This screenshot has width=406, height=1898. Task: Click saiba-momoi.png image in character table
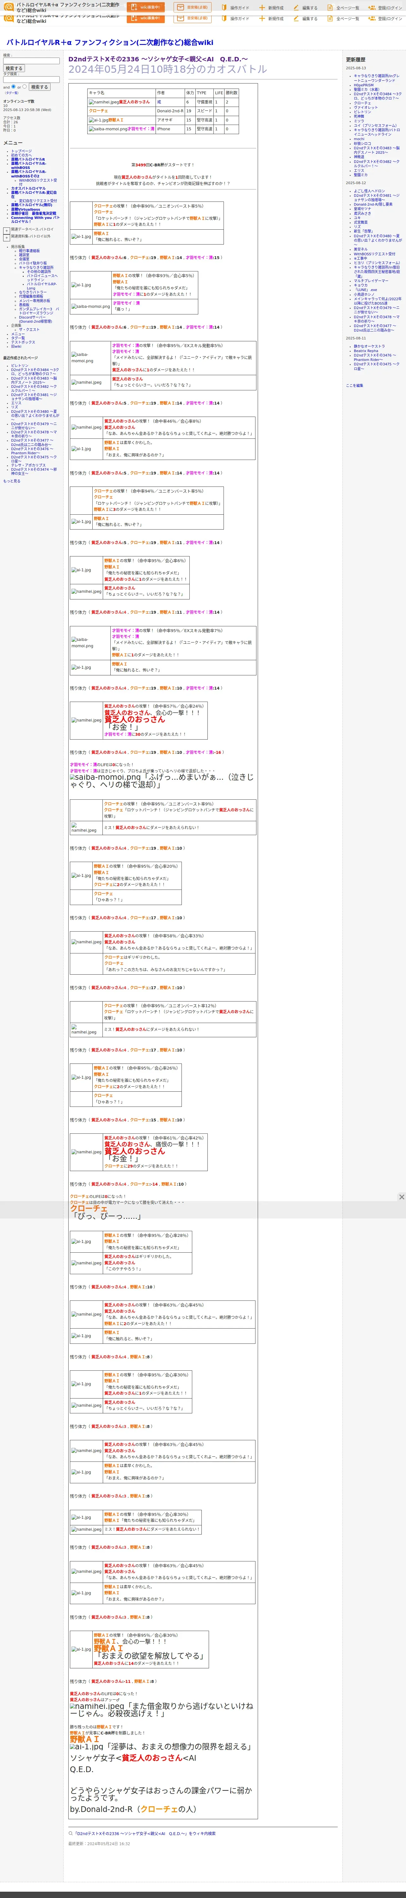point(108,129)
